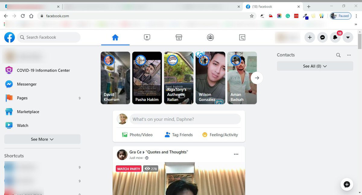The image size is (362, 195).
Task: Open the Watch video tab icon
Action: pyautogui.click(x=147, y=37)
